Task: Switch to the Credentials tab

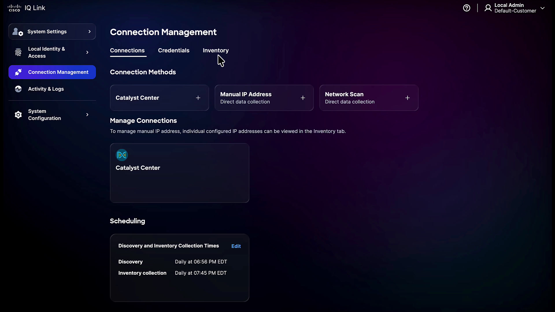Action: (174, 50)
